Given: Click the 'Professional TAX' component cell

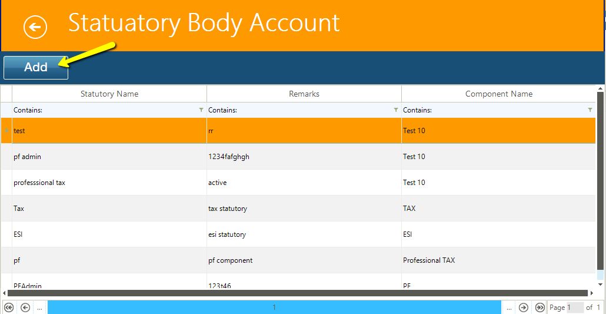Looking at the screenshot, I should click(498, 260).
